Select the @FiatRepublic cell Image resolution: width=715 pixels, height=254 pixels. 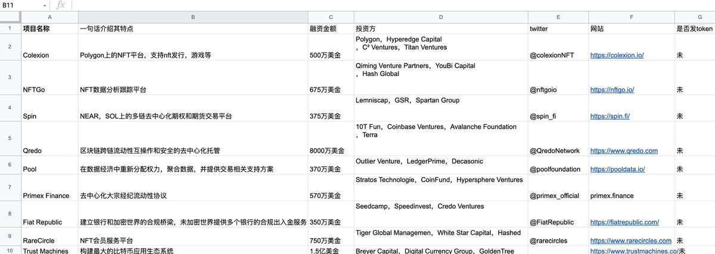558,214
